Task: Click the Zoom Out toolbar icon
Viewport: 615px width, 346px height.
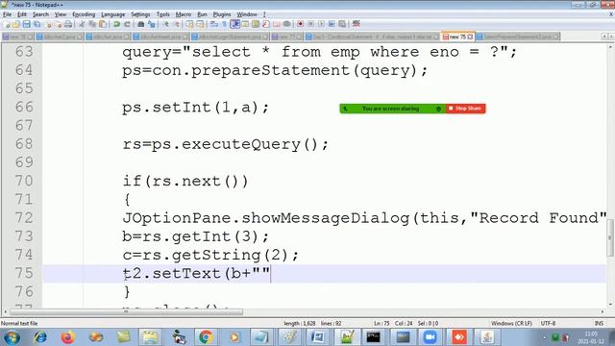Action: click(x=177, y=24)
